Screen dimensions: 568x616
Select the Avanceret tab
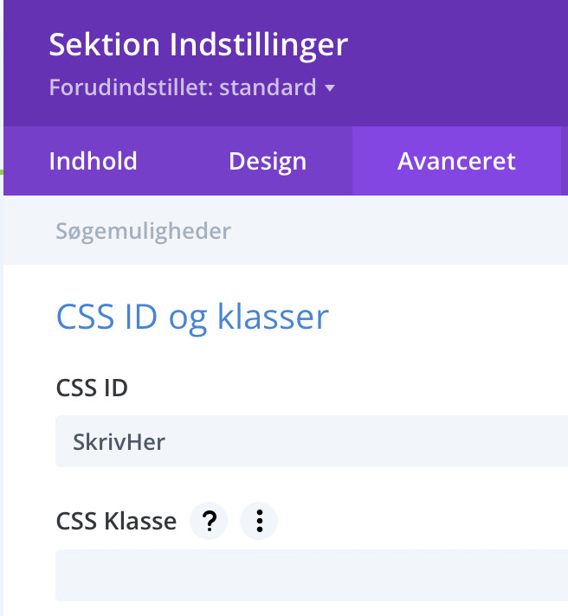click(x=456, y=161)
